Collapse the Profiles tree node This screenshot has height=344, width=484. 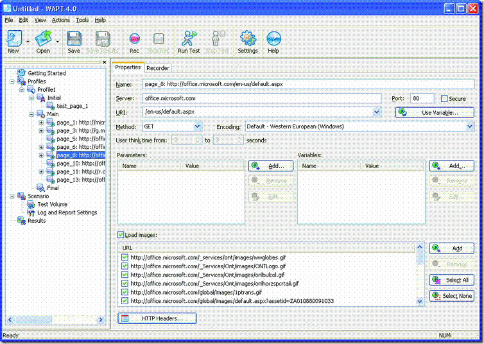point(12,82)
